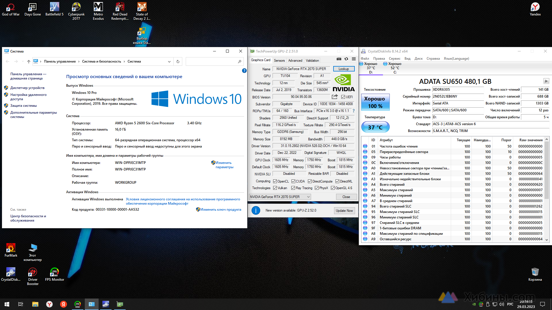This screenshot has width=552, height=310.
Task: Expand address bar history dropdown in Система
Action: (169, 61)
